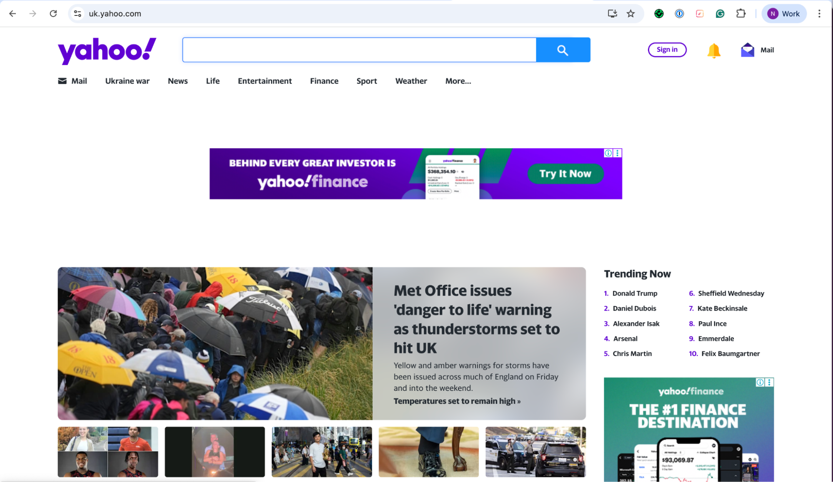
Task: Click the Yahoo logo
Action: point(107,51)
